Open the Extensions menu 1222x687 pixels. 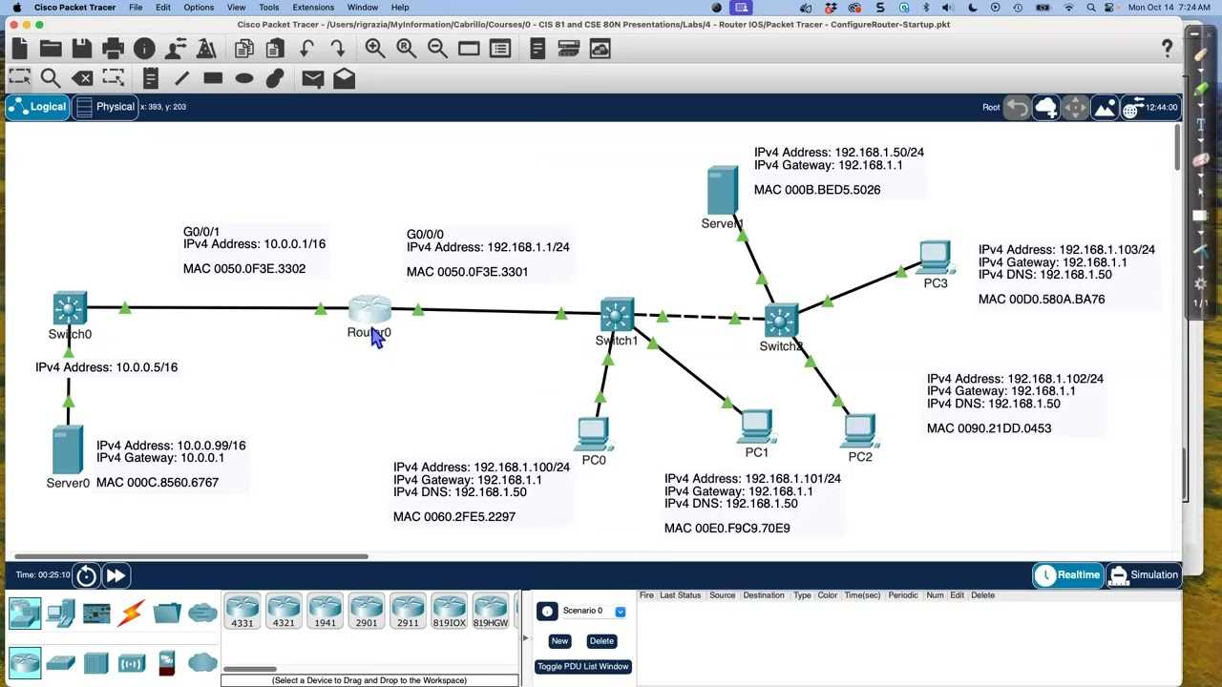pyautogui.click(x=313, y=7)
